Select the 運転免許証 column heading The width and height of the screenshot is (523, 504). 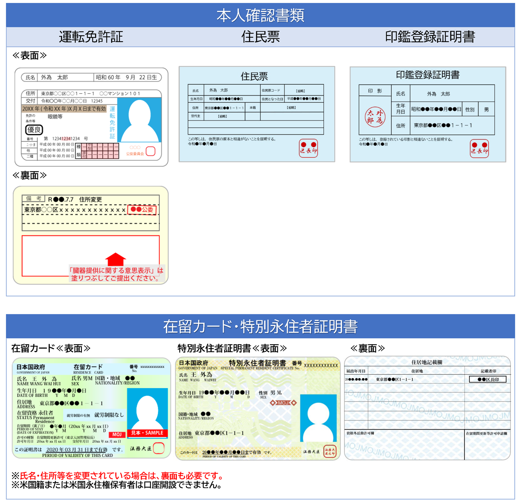click(x=91, y=37)
